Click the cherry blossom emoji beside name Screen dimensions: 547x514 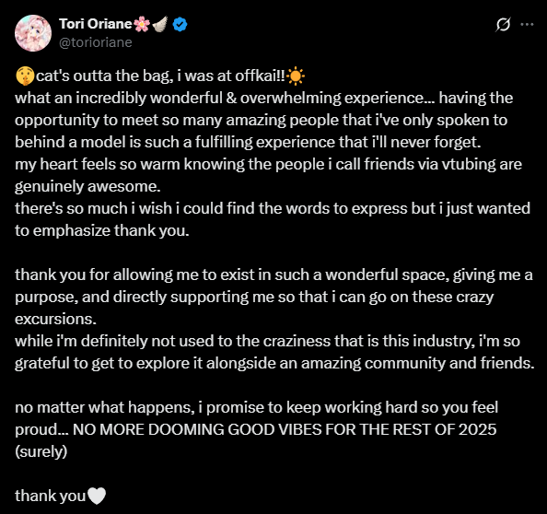click(x=142, y=24)
